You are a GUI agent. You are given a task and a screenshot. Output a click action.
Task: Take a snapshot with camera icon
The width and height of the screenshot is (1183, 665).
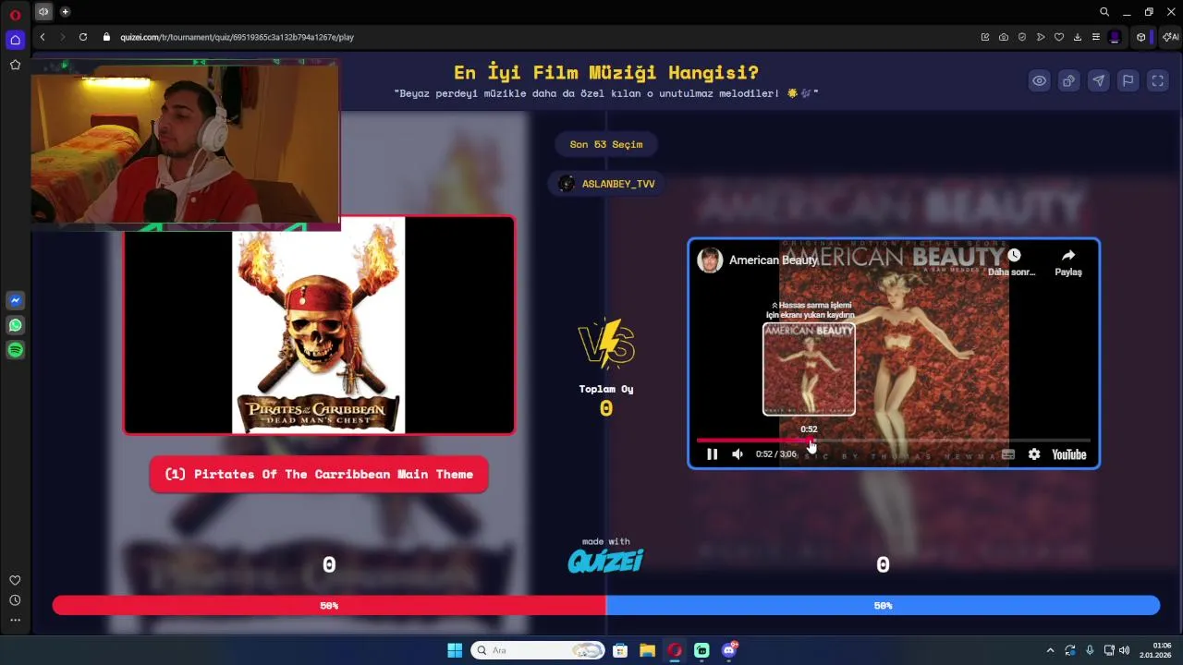(x=1004, y=37)
